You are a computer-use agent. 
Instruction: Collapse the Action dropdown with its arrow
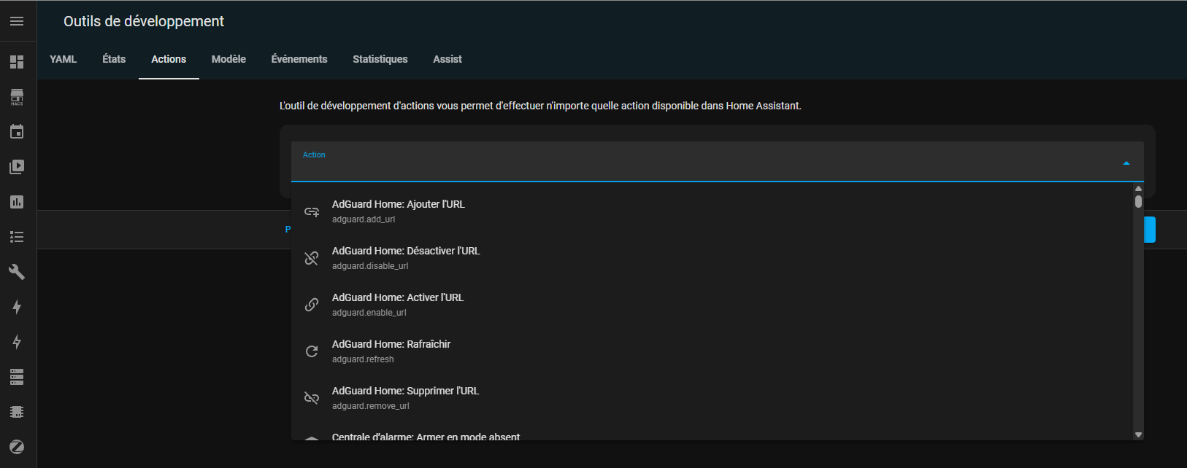(x=1126, y=163)
